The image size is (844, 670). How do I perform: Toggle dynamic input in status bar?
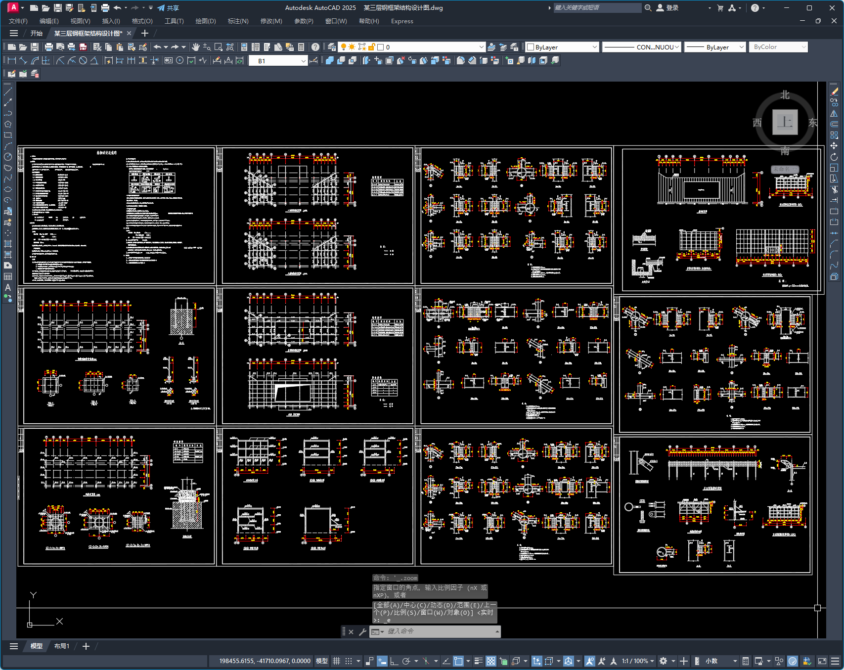point(382,661)
